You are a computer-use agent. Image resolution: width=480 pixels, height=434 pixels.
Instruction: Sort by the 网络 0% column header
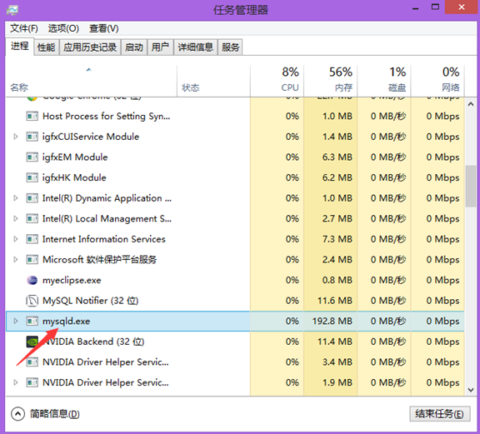(x=437, y=81)
